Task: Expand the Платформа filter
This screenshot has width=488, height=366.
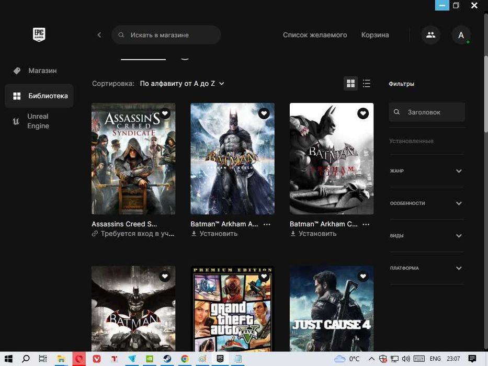Action: pyautogui.click(x=426, y=268)
